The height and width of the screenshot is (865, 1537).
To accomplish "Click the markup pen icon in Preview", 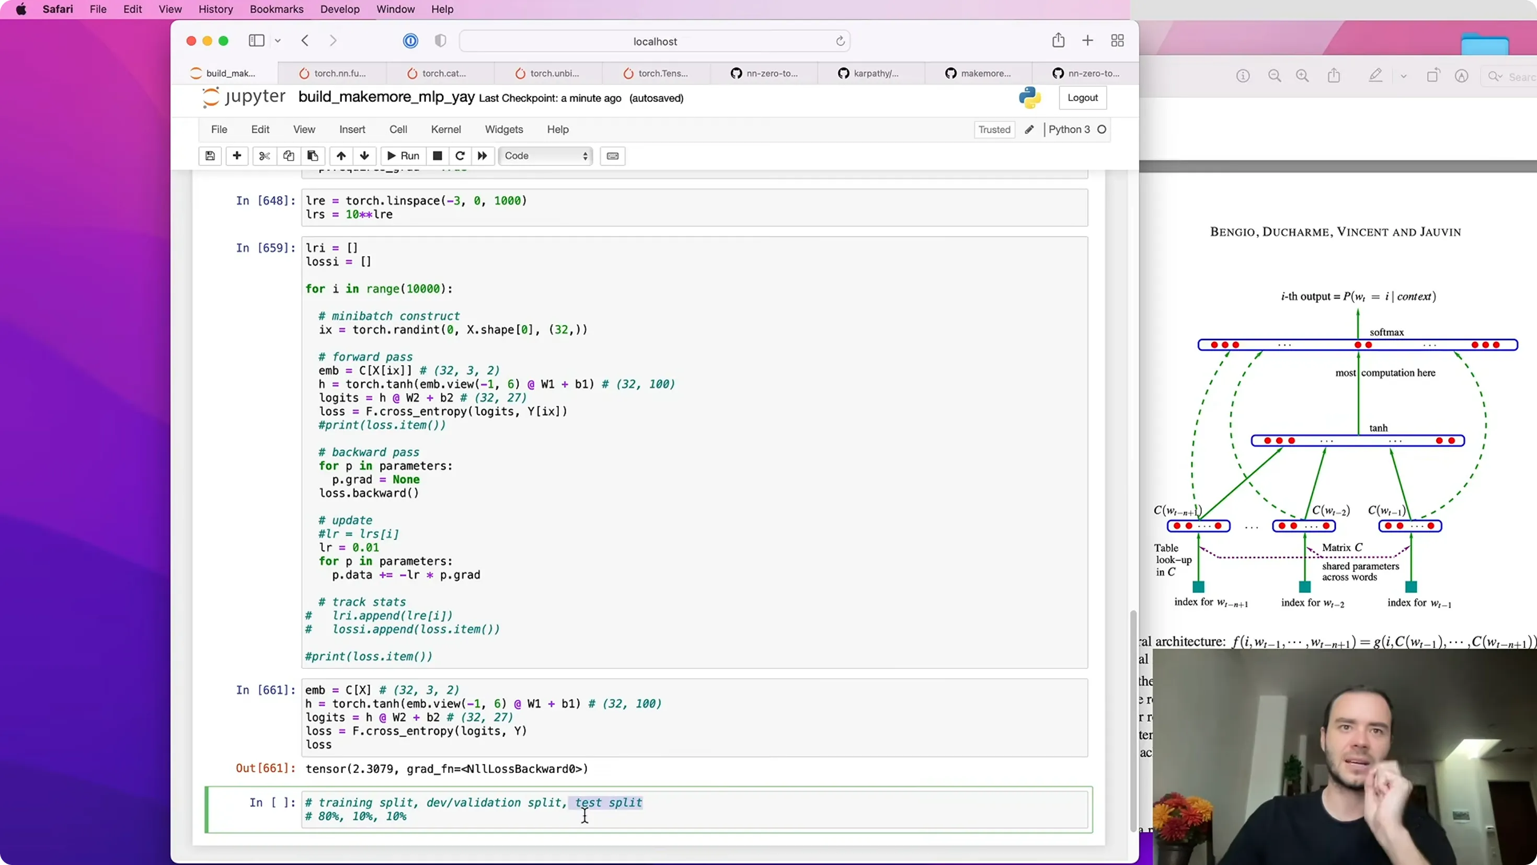I will pos(1375,76).
